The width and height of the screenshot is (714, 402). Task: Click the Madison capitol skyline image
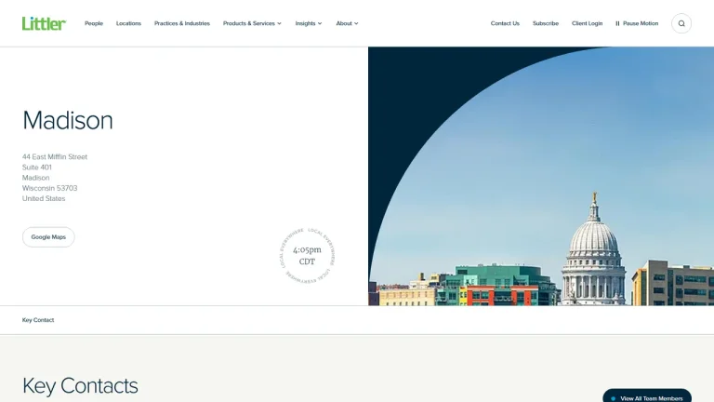541,176
